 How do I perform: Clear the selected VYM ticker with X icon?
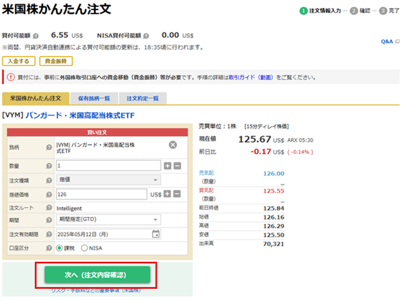[173, 145]
